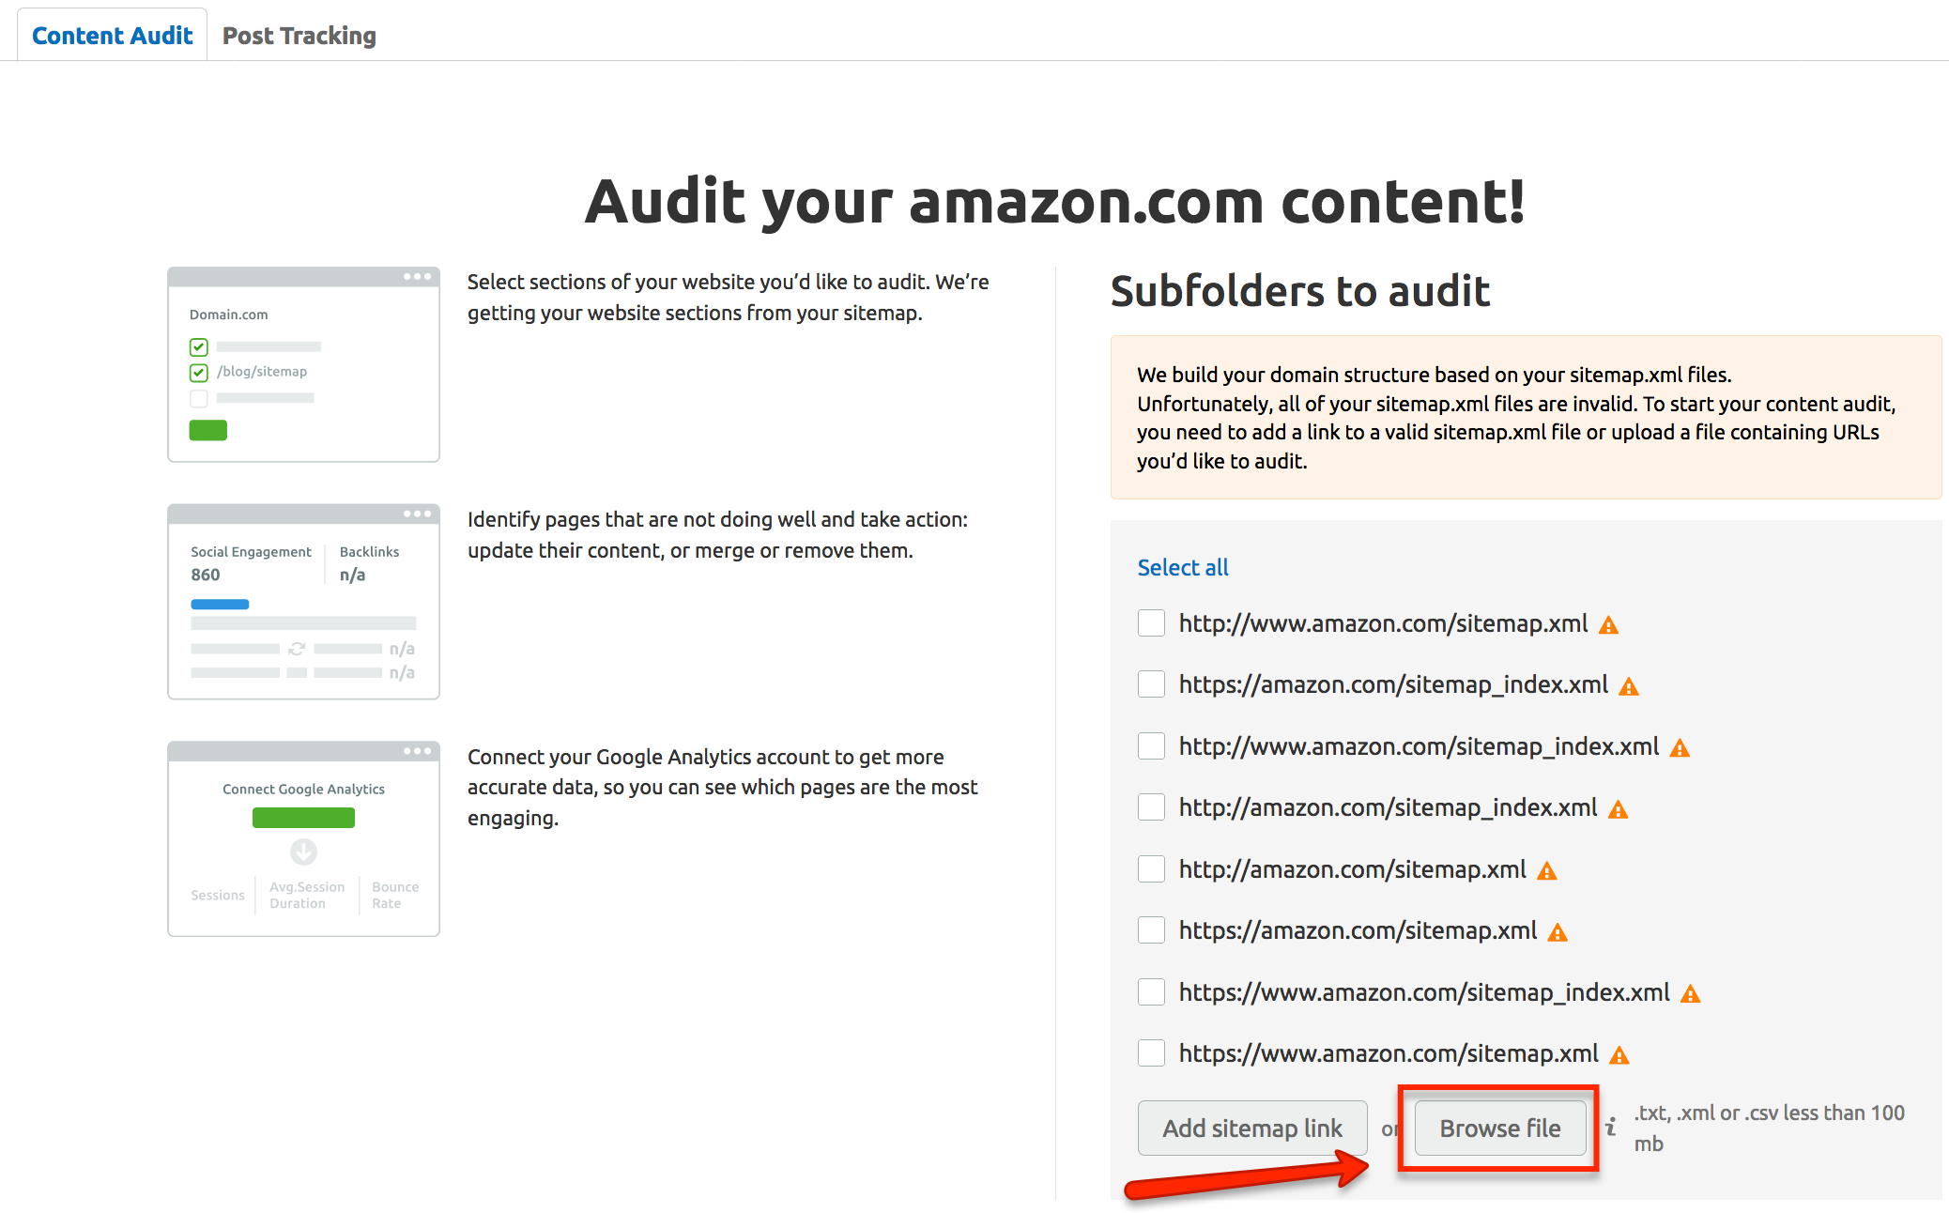
Task: Click warning icon next to http://www.amazon.com/sitemap.xml
Action: point(1608,625)
